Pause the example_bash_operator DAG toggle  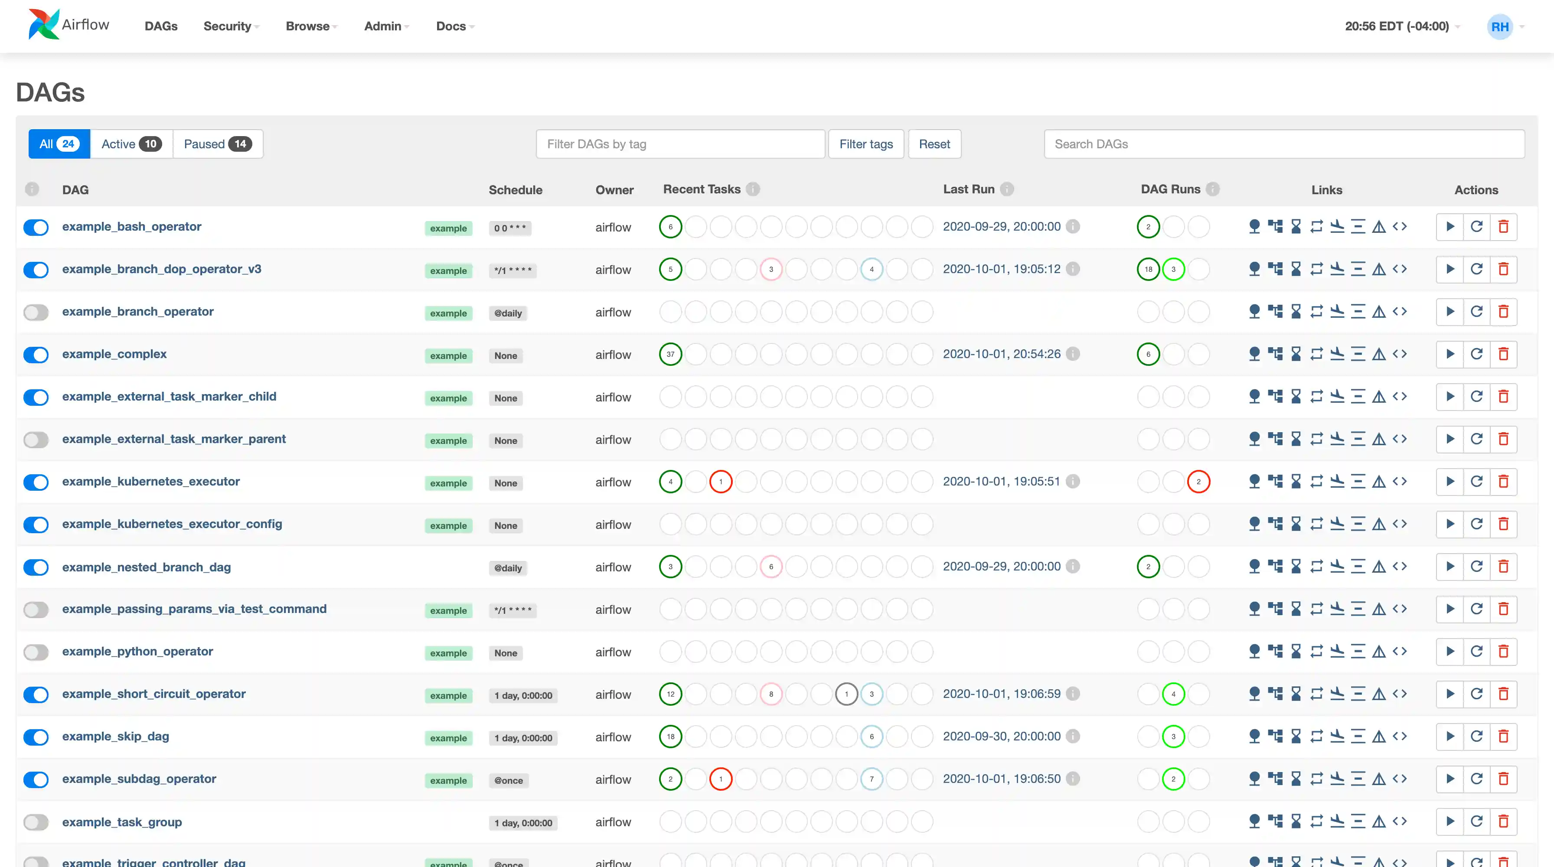coord(36,227)
